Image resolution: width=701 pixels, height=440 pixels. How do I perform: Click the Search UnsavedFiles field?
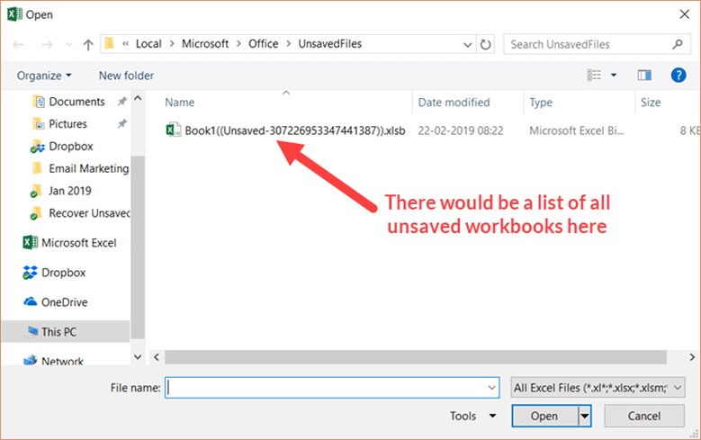(x=597, y=44)
